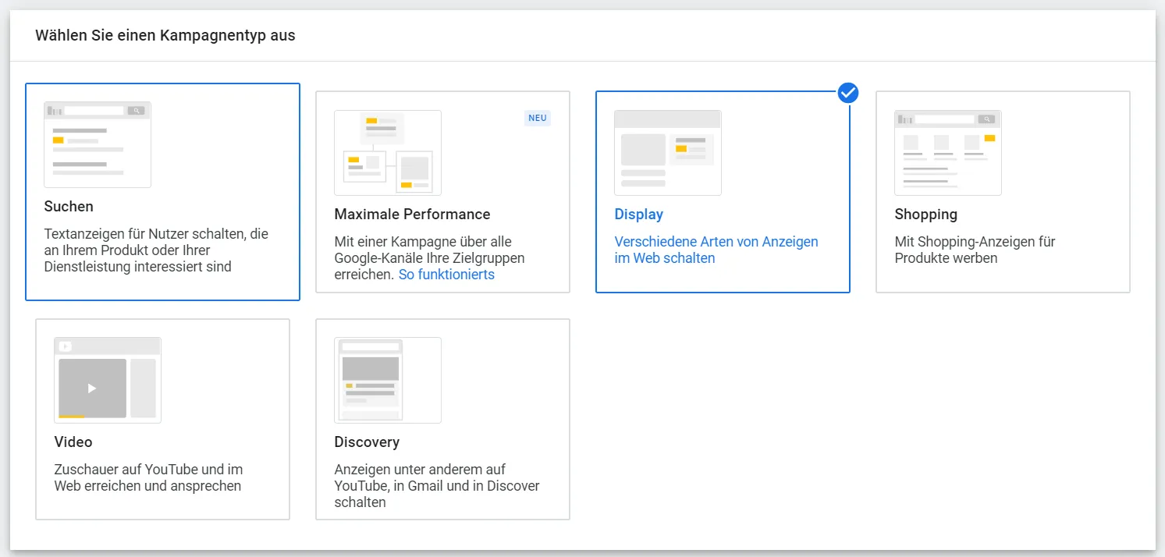This screenshot has height=557, width=1165.
Task: Select the Suchen campaign type illustration
Action: [x=98, y=144]
